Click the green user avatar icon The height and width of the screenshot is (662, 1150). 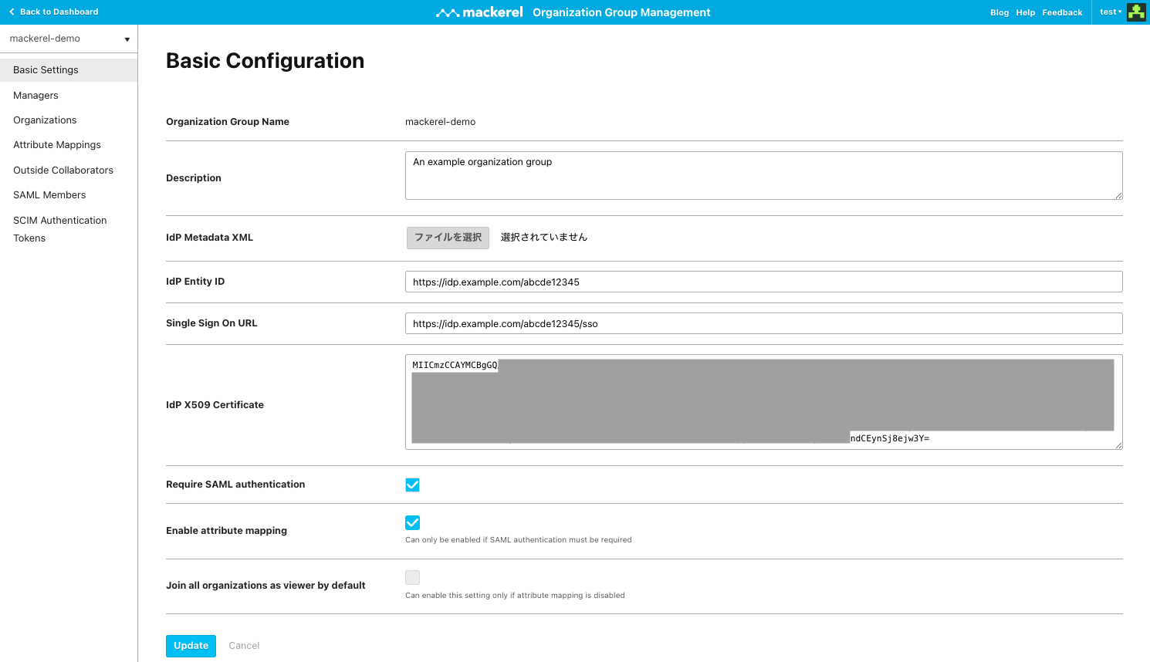1136,12
